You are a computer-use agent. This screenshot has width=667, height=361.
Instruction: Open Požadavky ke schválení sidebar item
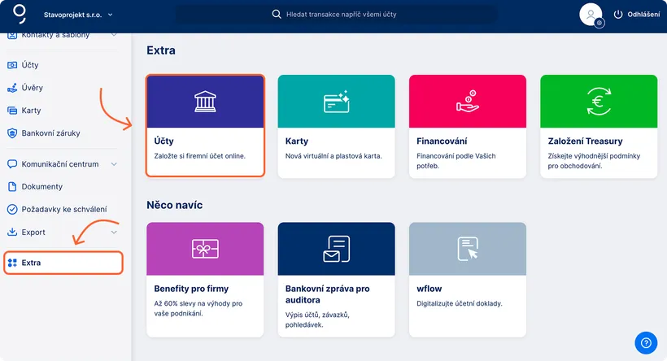(x=63, y=210)
